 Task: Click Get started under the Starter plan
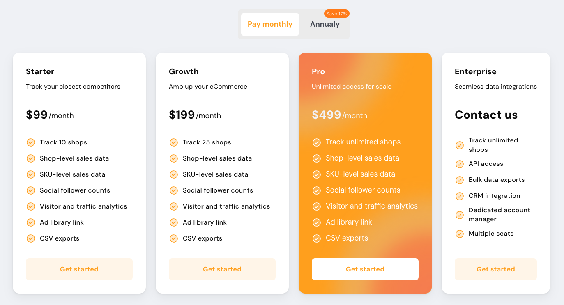point(79,269)
